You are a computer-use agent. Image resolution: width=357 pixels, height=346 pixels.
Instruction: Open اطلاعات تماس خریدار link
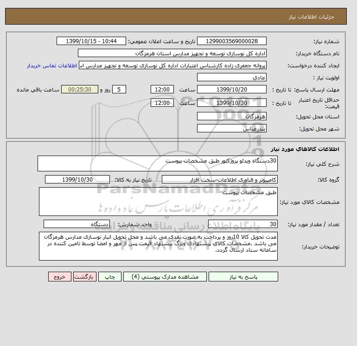click(52, 65)
